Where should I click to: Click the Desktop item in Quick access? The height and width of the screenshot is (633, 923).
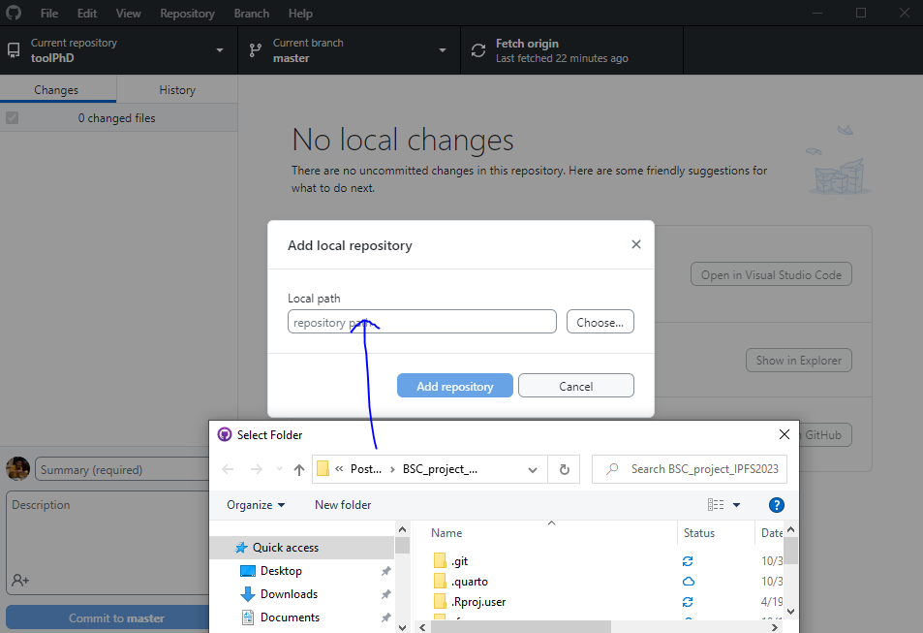[x=281, y=571]
